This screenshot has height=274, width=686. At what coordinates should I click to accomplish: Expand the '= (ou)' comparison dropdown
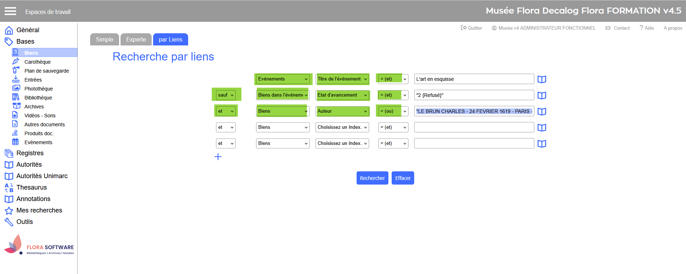pyautogui.click(x=393, y=111)
